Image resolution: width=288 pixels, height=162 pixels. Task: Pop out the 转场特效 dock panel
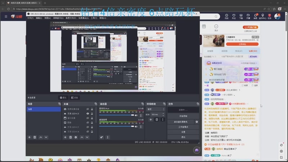click(x=164, y=104)
